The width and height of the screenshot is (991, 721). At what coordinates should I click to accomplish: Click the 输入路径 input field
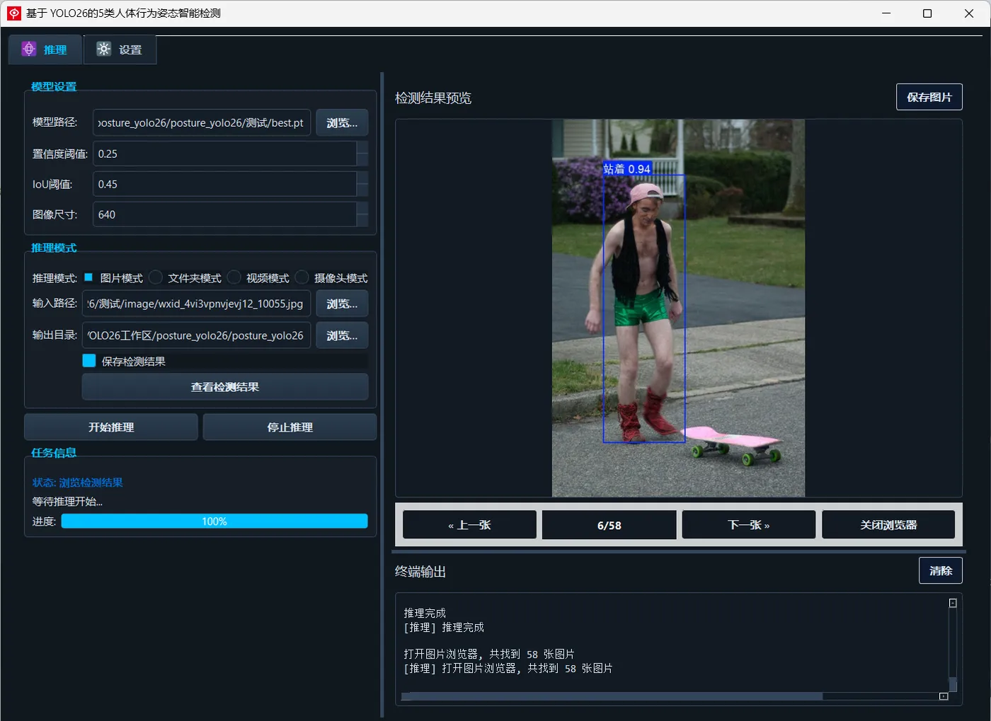tap(196, 304)
